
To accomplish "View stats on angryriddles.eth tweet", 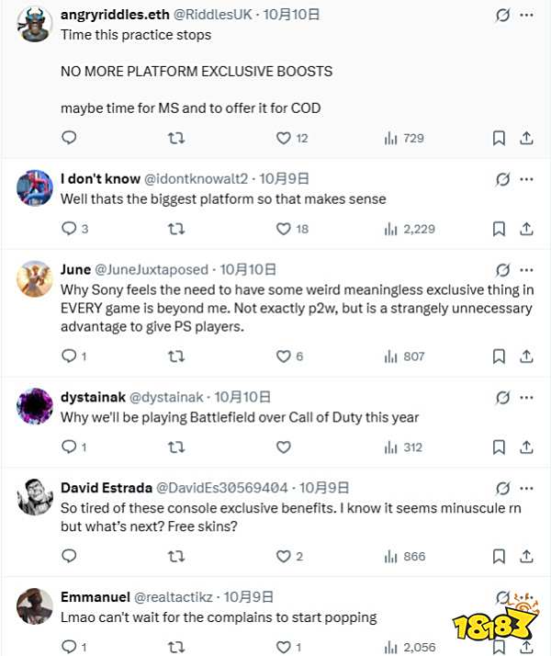I will [403, 138].
